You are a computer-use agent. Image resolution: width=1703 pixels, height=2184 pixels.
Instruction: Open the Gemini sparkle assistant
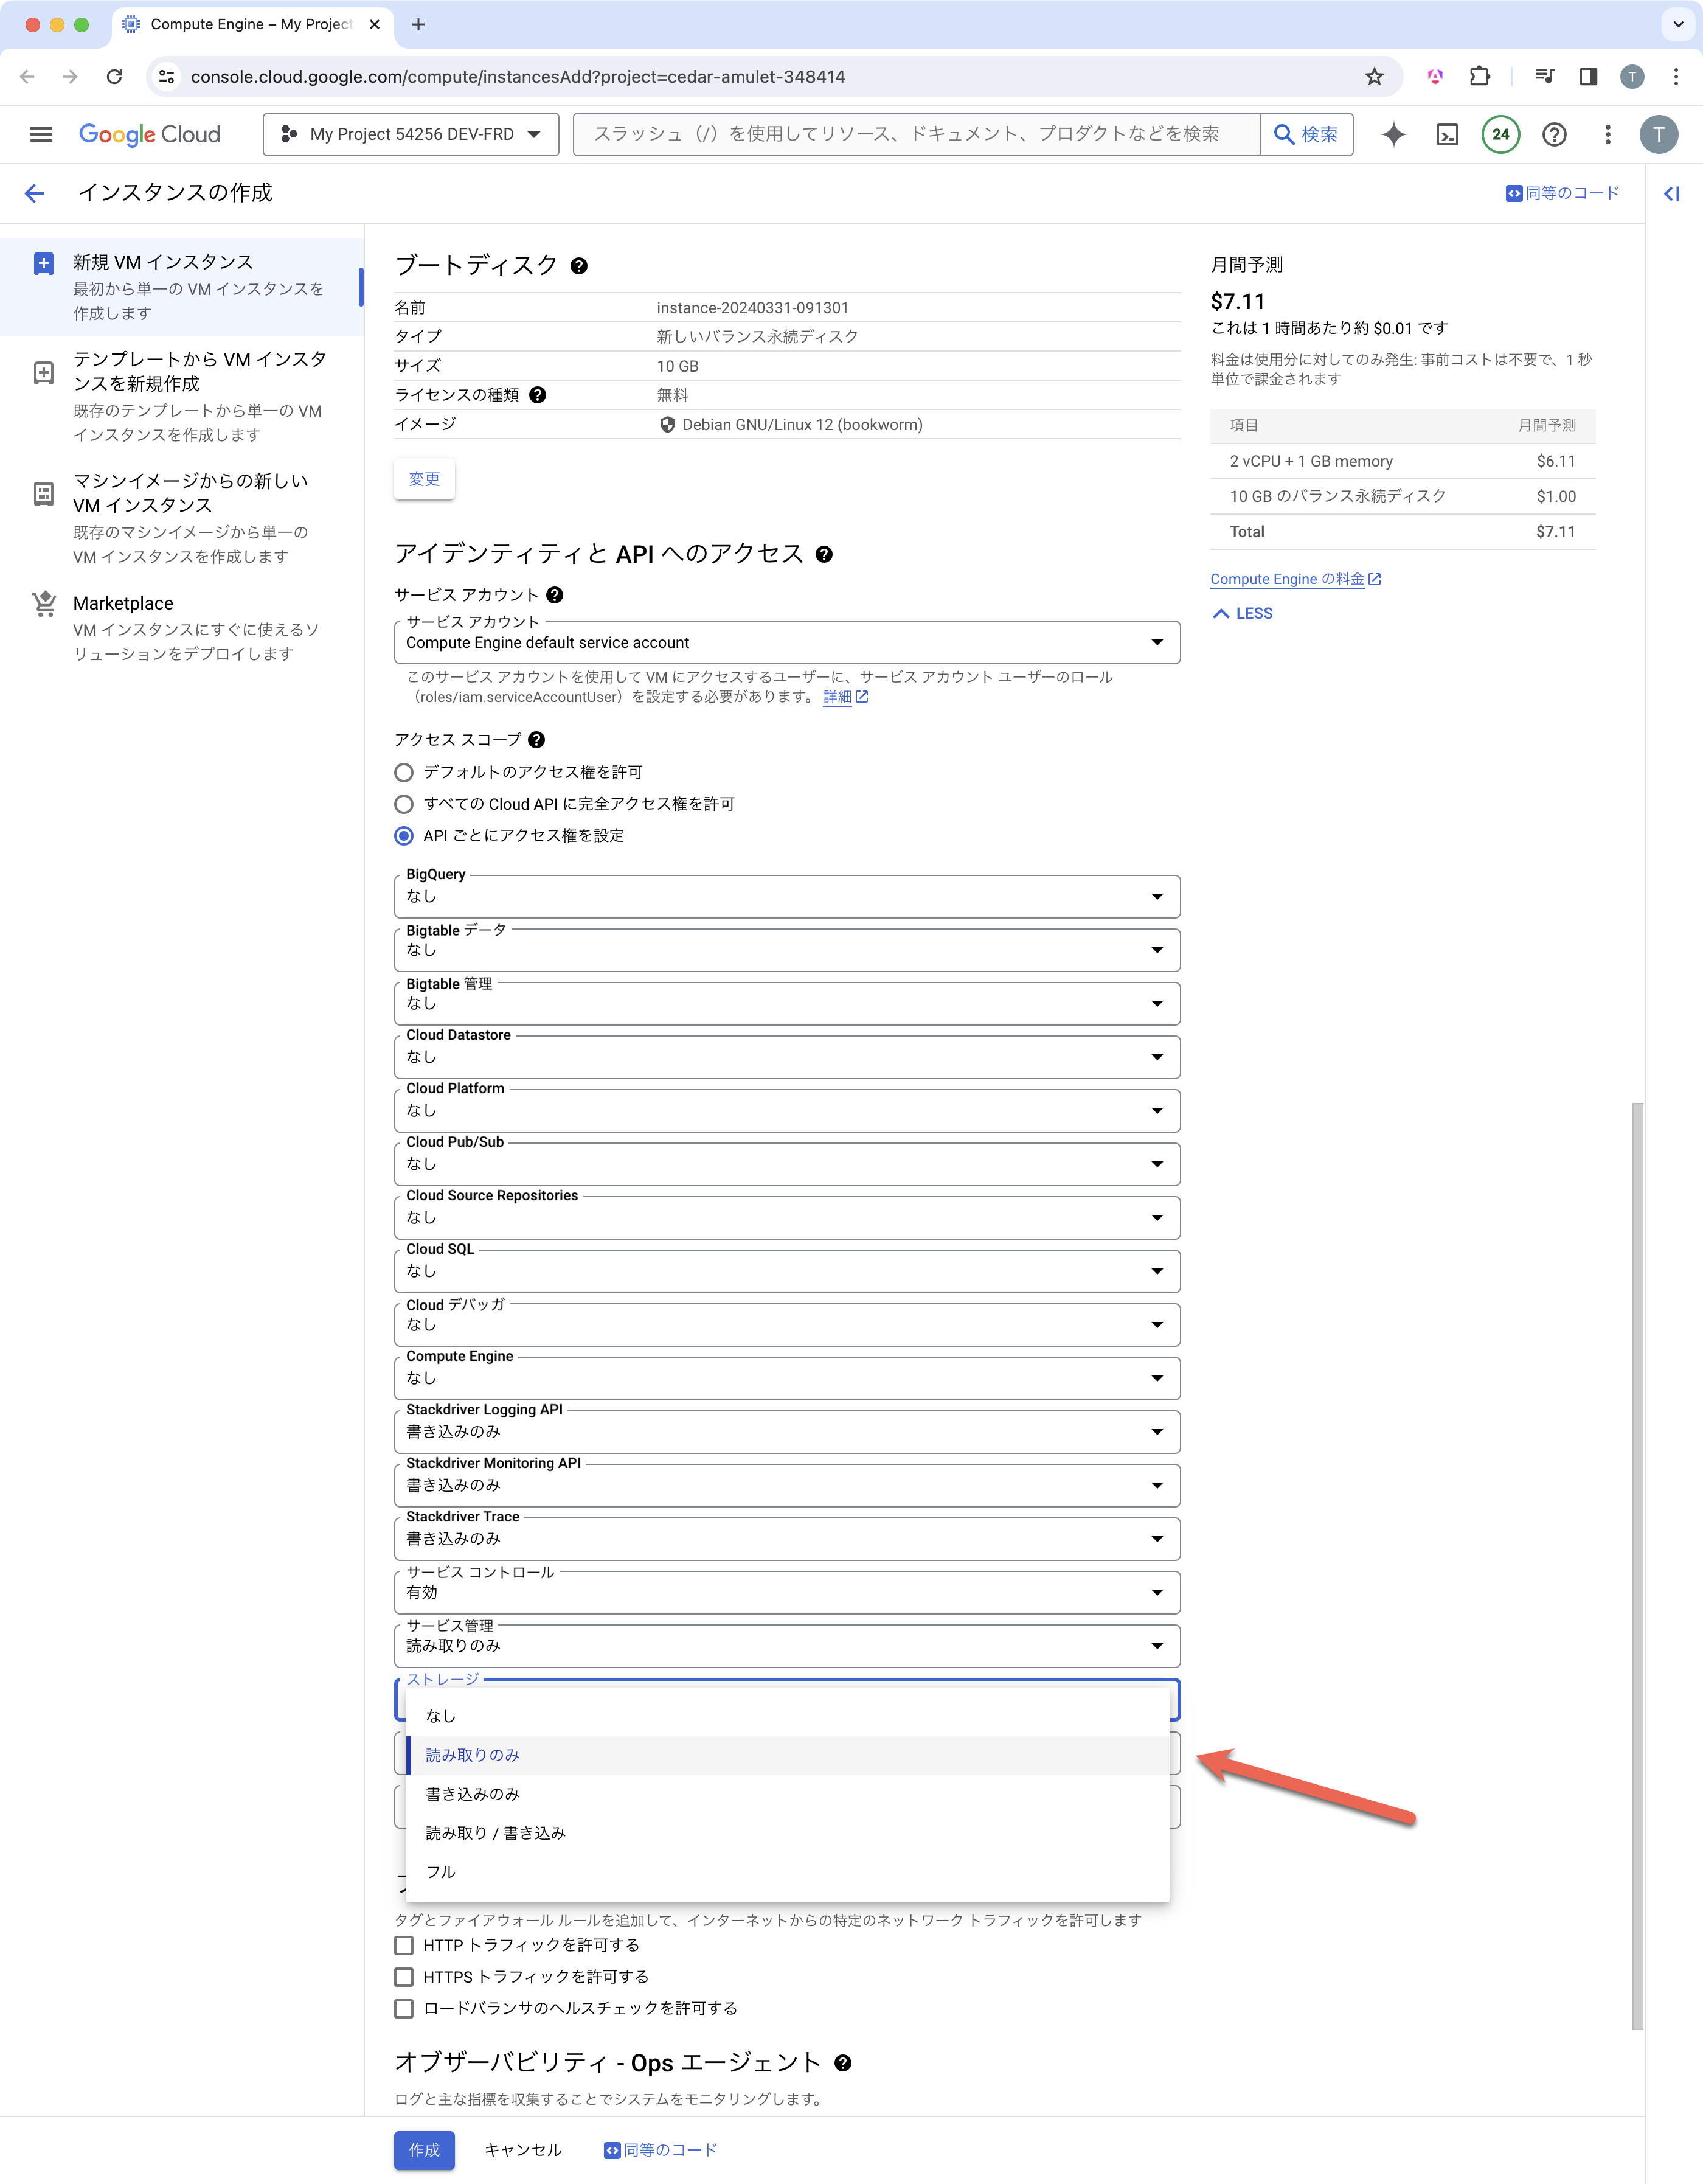pyautogui.click(x=1393, y=134)
